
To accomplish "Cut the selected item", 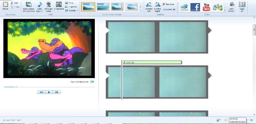I will pos(14,3).
